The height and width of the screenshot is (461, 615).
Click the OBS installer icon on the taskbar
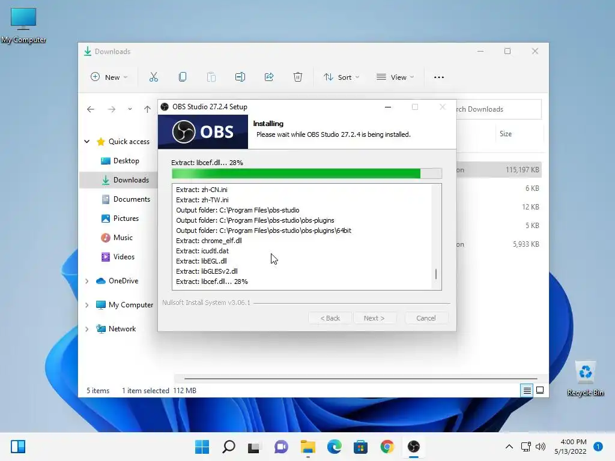(x=413, y=447)
